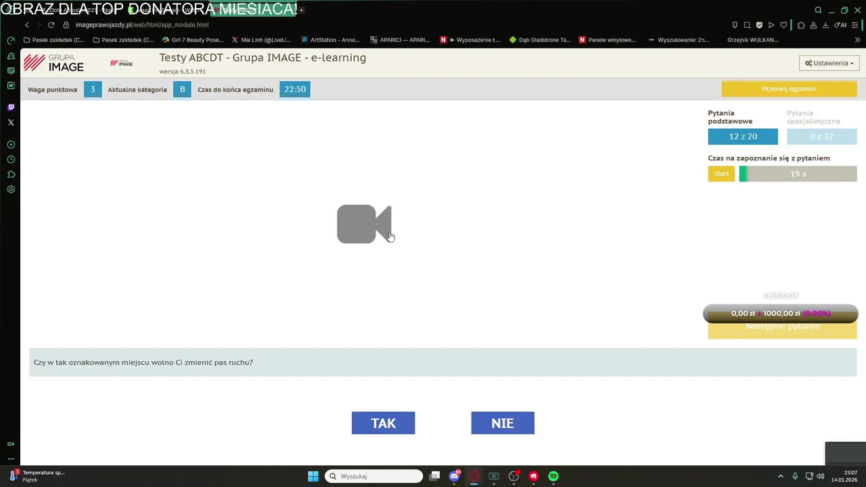Open Discord from the taskbar

click(455, 476)
